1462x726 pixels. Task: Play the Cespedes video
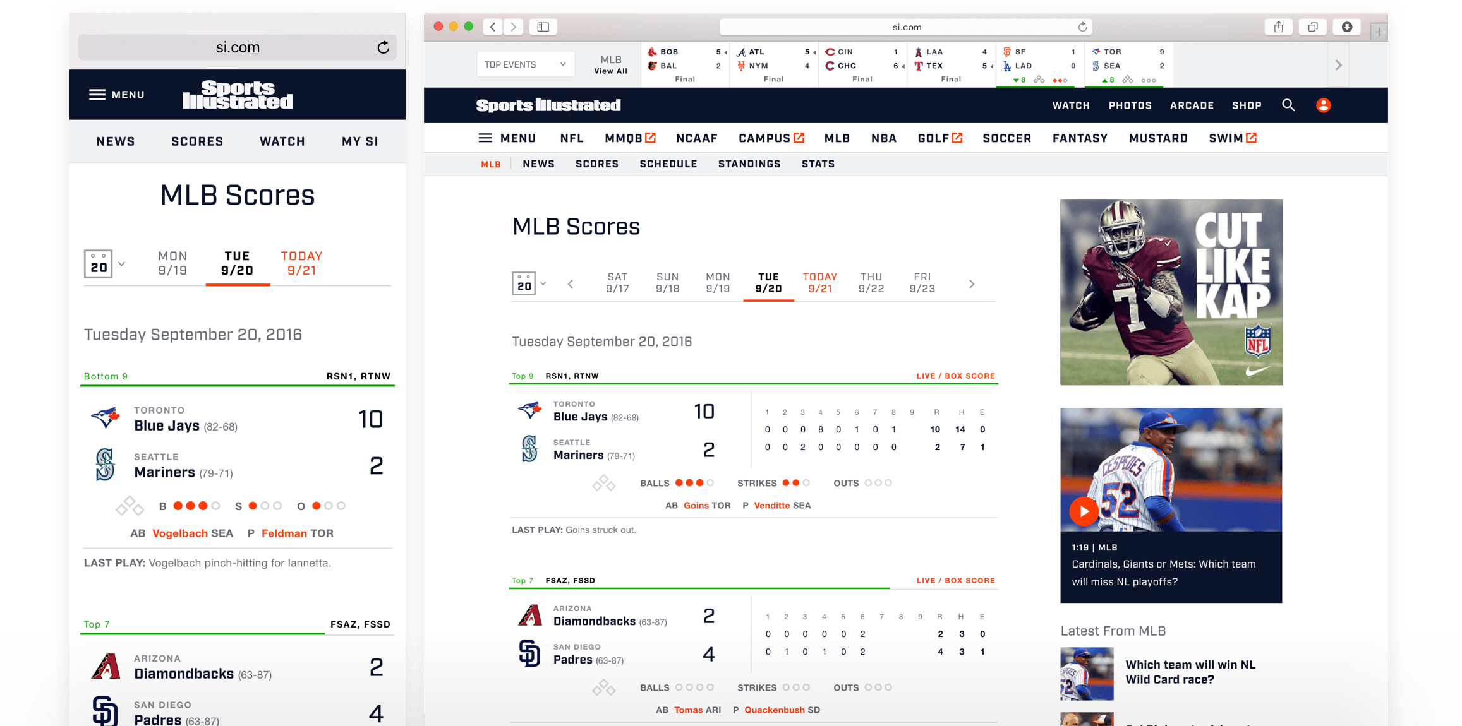tap(1084, 511)
